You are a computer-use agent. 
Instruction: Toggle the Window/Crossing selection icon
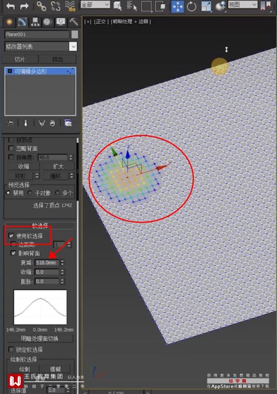(x=160, y=6)
